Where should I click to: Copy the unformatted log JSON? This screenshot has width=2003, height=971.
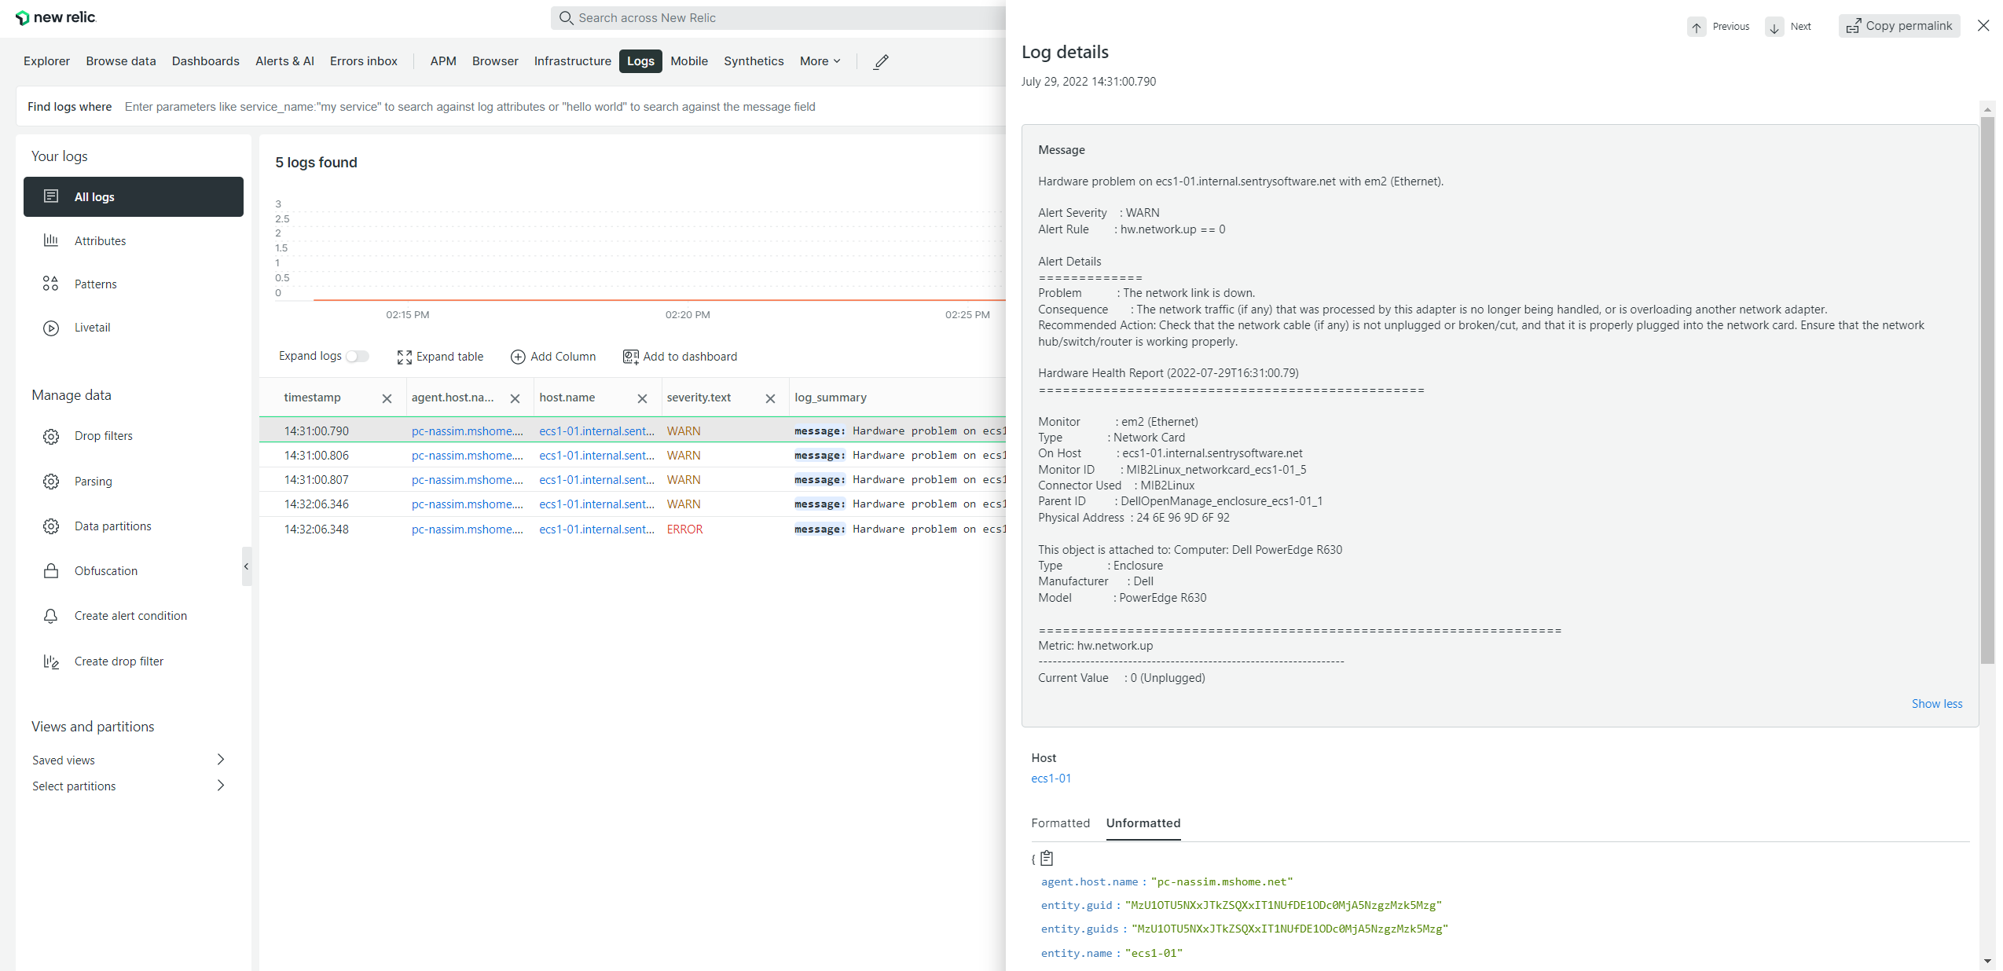[x=1047, y=858]
